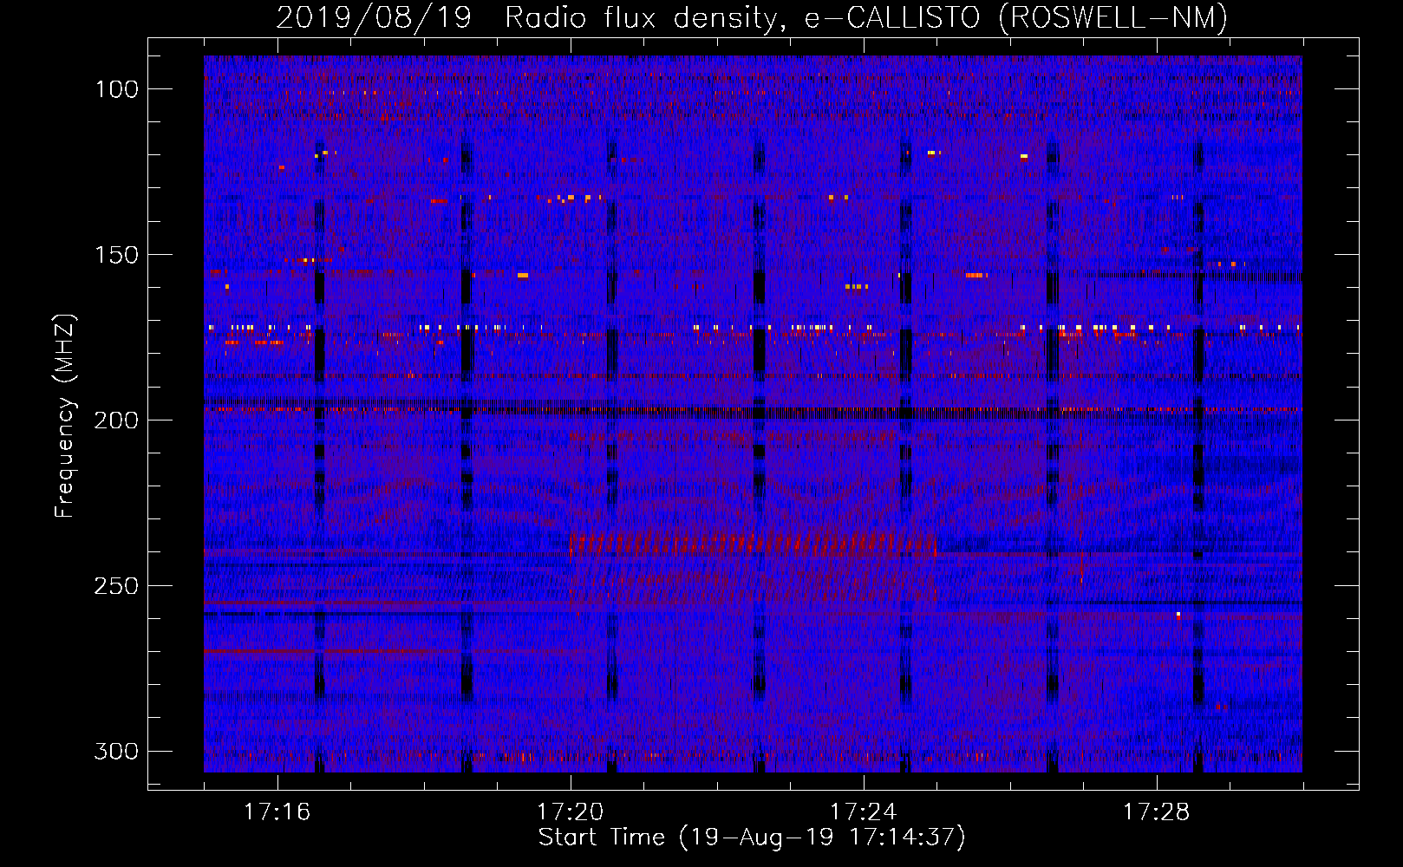Click the '17:20' time tick label
Screen dimensions: 1403x867
[x=570, y=812]
